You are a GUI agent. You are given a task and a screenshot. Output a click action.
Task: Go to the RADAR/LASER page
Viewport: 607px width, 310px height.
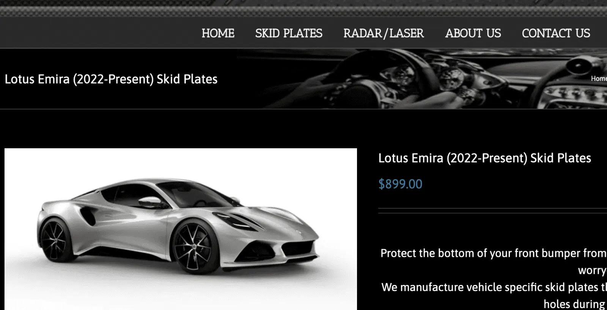click(x=384, y=33)
